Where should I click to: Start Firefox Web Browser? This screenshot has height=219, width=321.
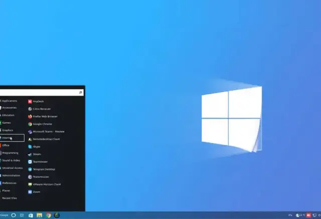[x=43, y=117]
